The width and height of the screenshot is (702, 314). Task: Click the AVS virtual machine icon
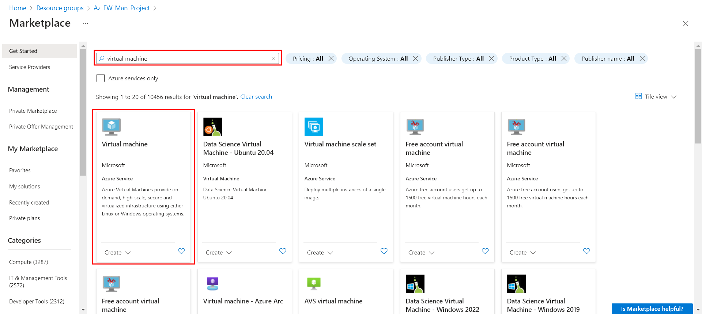point(314,284)
